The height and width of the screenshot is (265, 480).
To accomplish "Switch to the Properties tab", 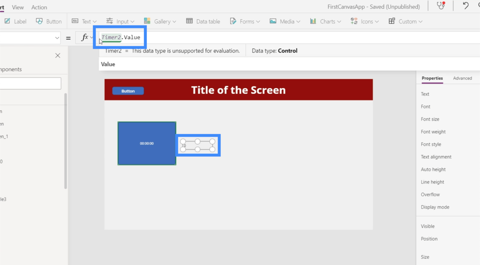I will pos(432,78).
